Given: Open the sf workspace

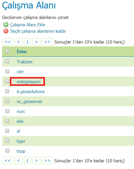Looking at the screenshot, I should click(x=18, y=131).
